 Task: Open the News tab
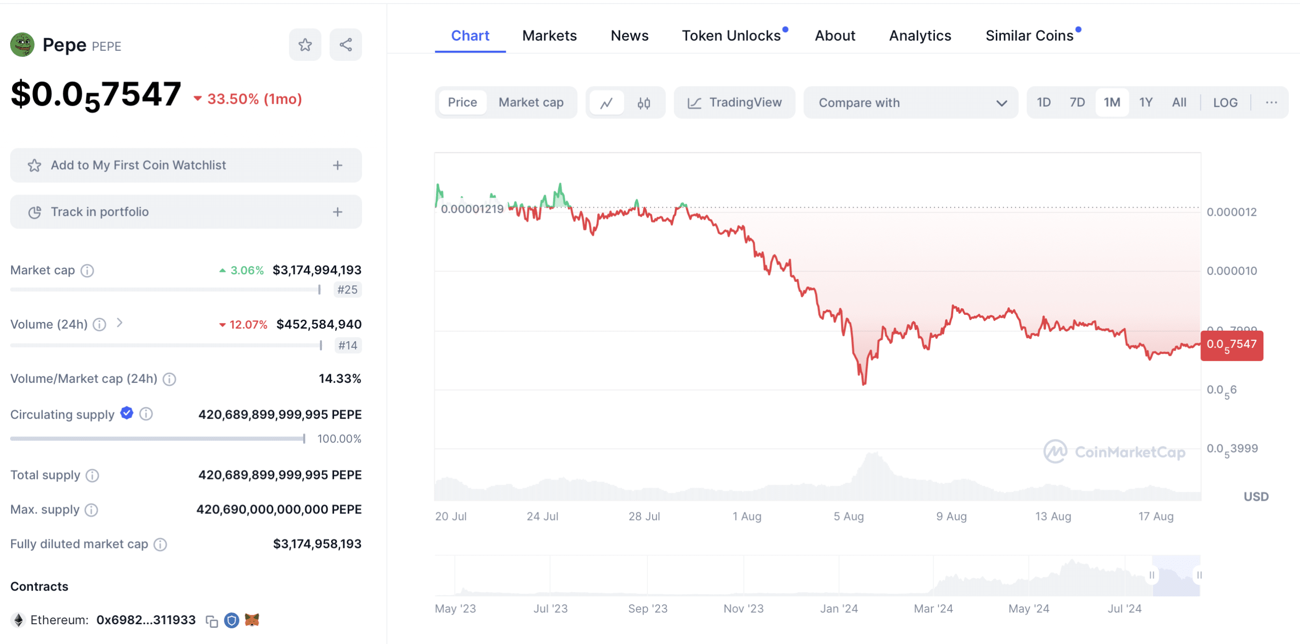point(630,36)
